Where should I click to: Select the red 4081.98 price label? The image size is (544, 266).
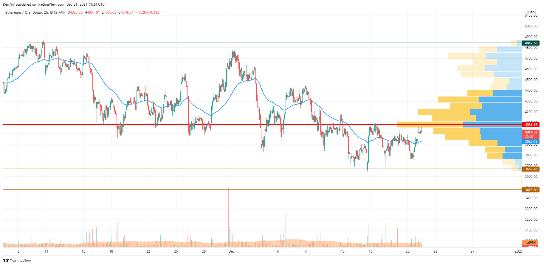point(531,125)
